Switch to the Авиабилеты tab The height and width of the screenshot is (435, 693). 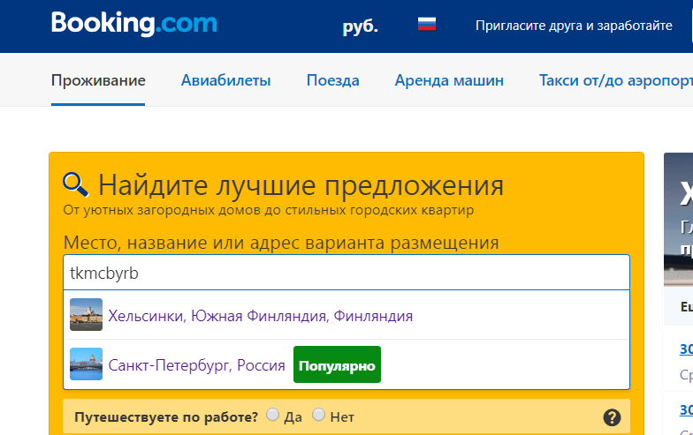click(226, 80)
